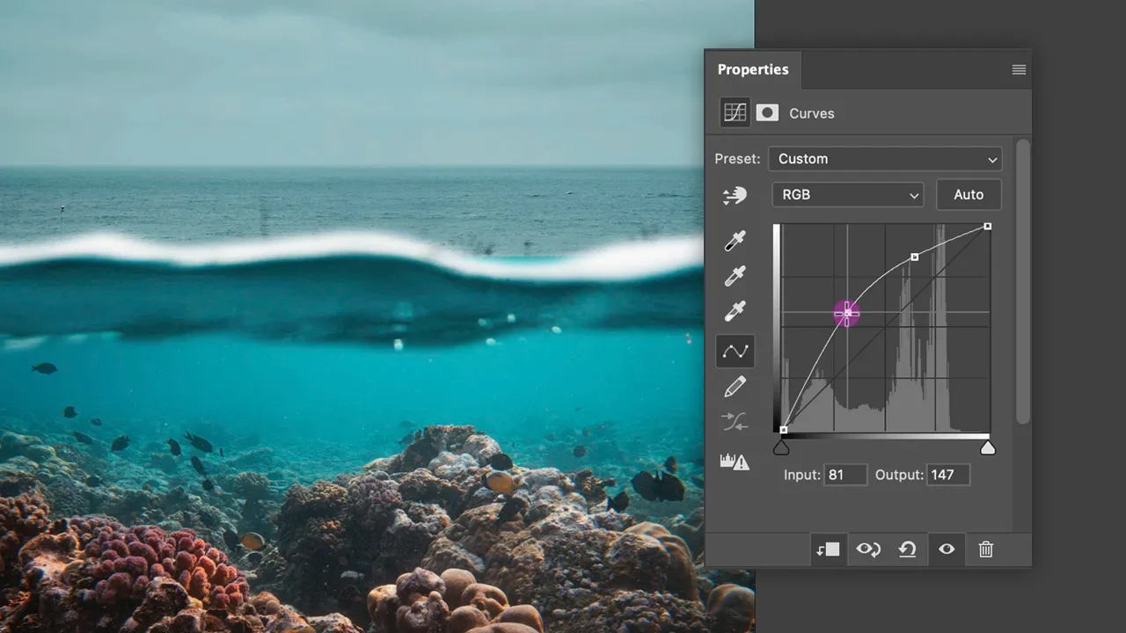Click the Curves label text
1126x633 pixels.
(812, 113)
